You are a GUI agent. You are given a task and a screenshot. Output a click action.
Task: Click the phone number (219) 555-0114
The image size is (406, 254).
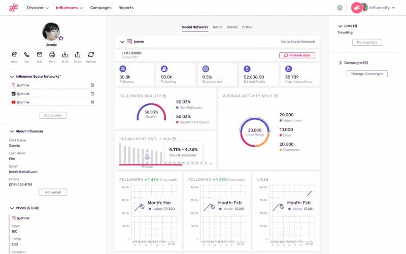[20, 184]
